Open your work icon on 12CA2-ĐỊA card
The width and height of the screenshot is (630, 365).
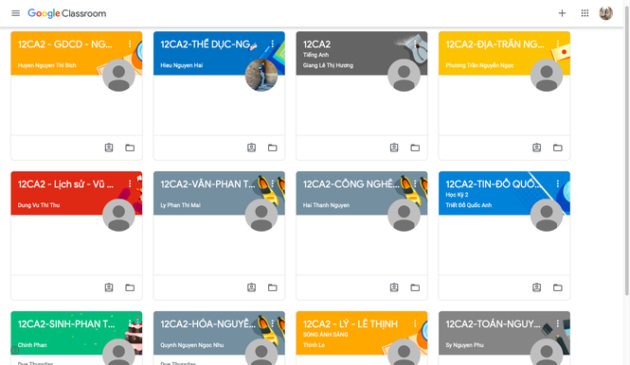[537, 148]
